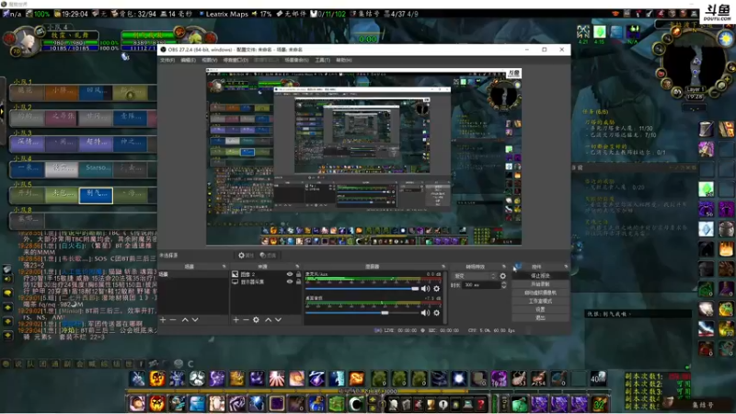This screenshot has width=736, height=414.
Task: Adjust the 桌面音频 volume slider
Action: click(362, 313)
